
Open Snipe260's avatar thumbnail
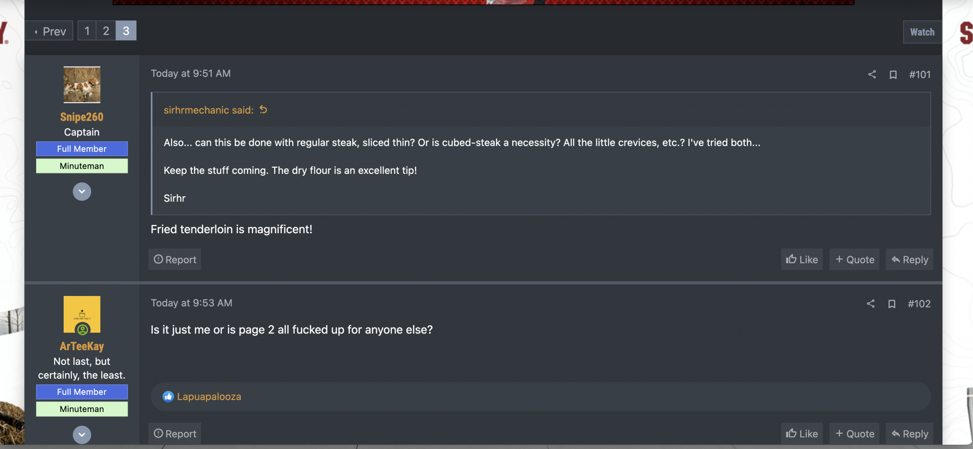82,85
